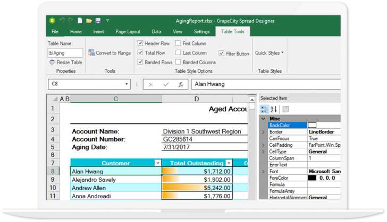Click cell Andrew Allen
The height and width of the screenshot is (222, 387).
click(x=116, y=188)
